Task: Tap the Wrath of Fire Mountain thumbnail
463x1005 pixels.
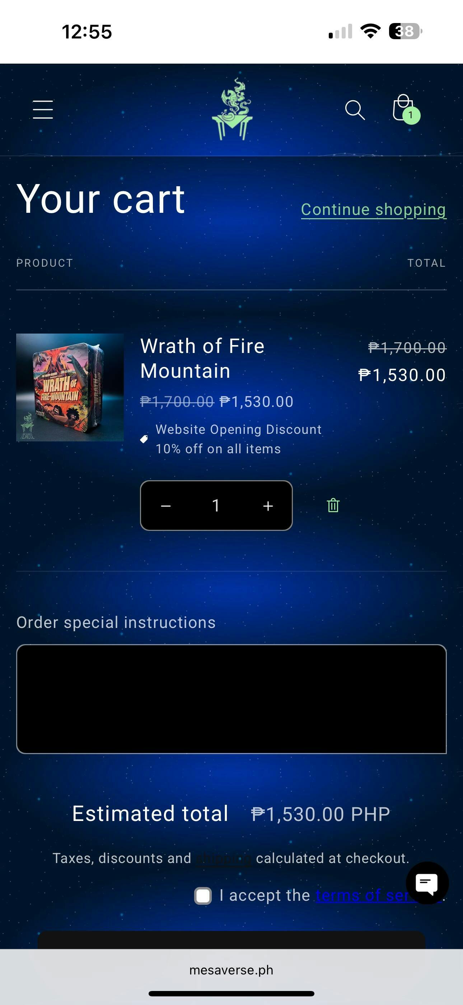Action: click(70, 387)
